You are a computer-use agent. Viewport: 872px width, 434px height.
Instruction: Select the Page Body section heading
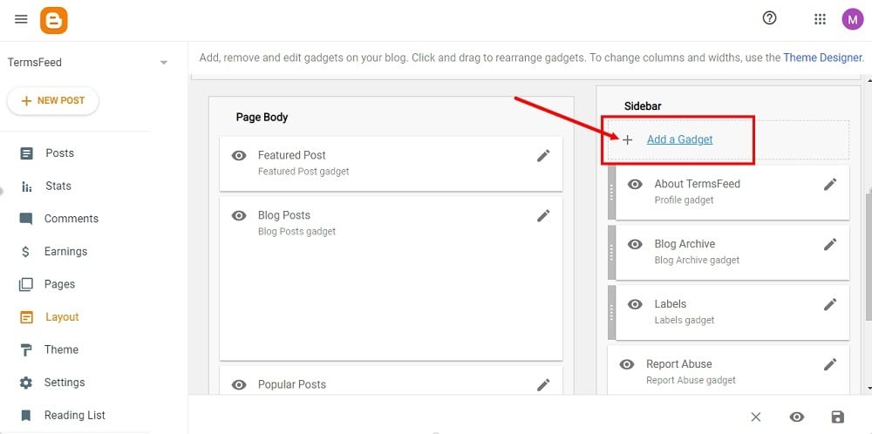click(x=262, y=118)
